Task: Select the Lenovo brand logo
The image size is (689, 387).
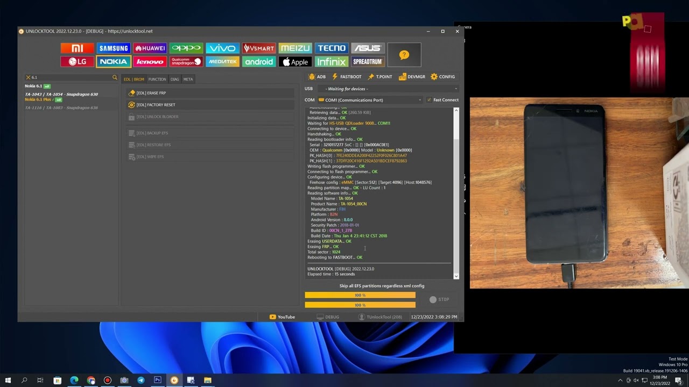Action: (x=150, y=62)
